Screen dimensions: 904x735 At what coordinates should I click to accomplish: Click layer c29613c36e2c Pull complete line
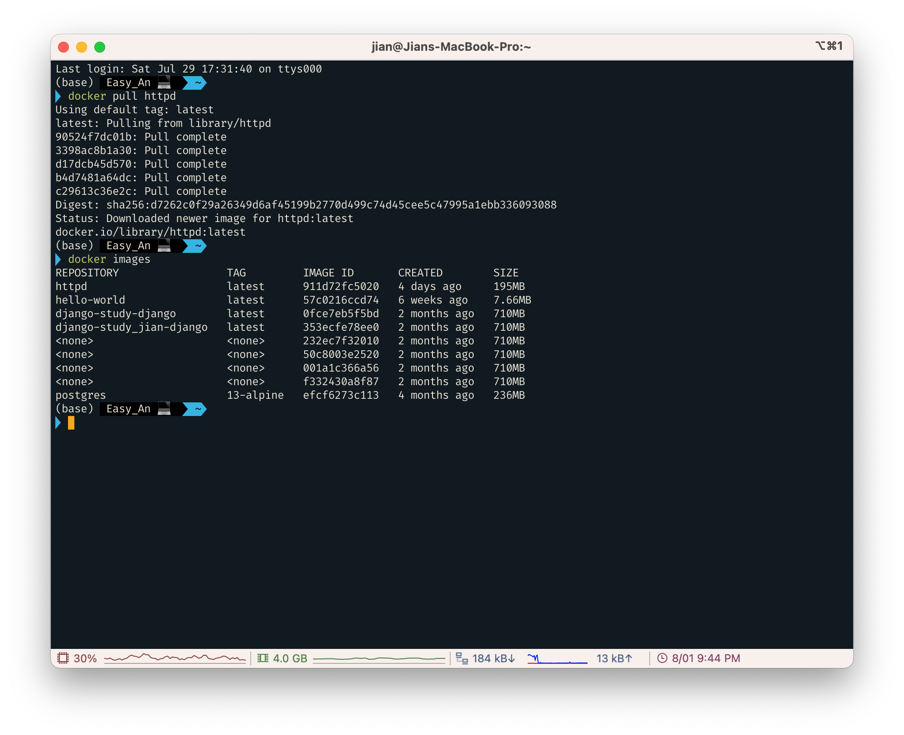pos(141,191)
